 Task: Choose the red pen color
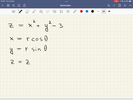click(81, 11)
